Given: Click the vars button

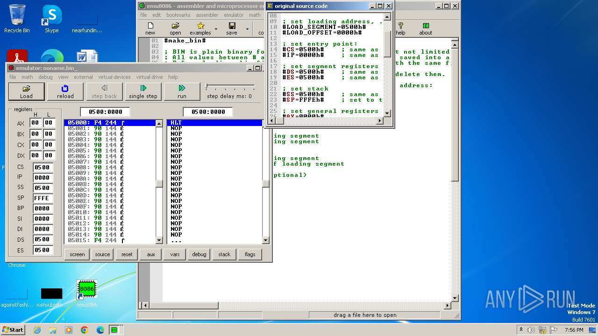Looking at the screenshot, I should [175, 254].
